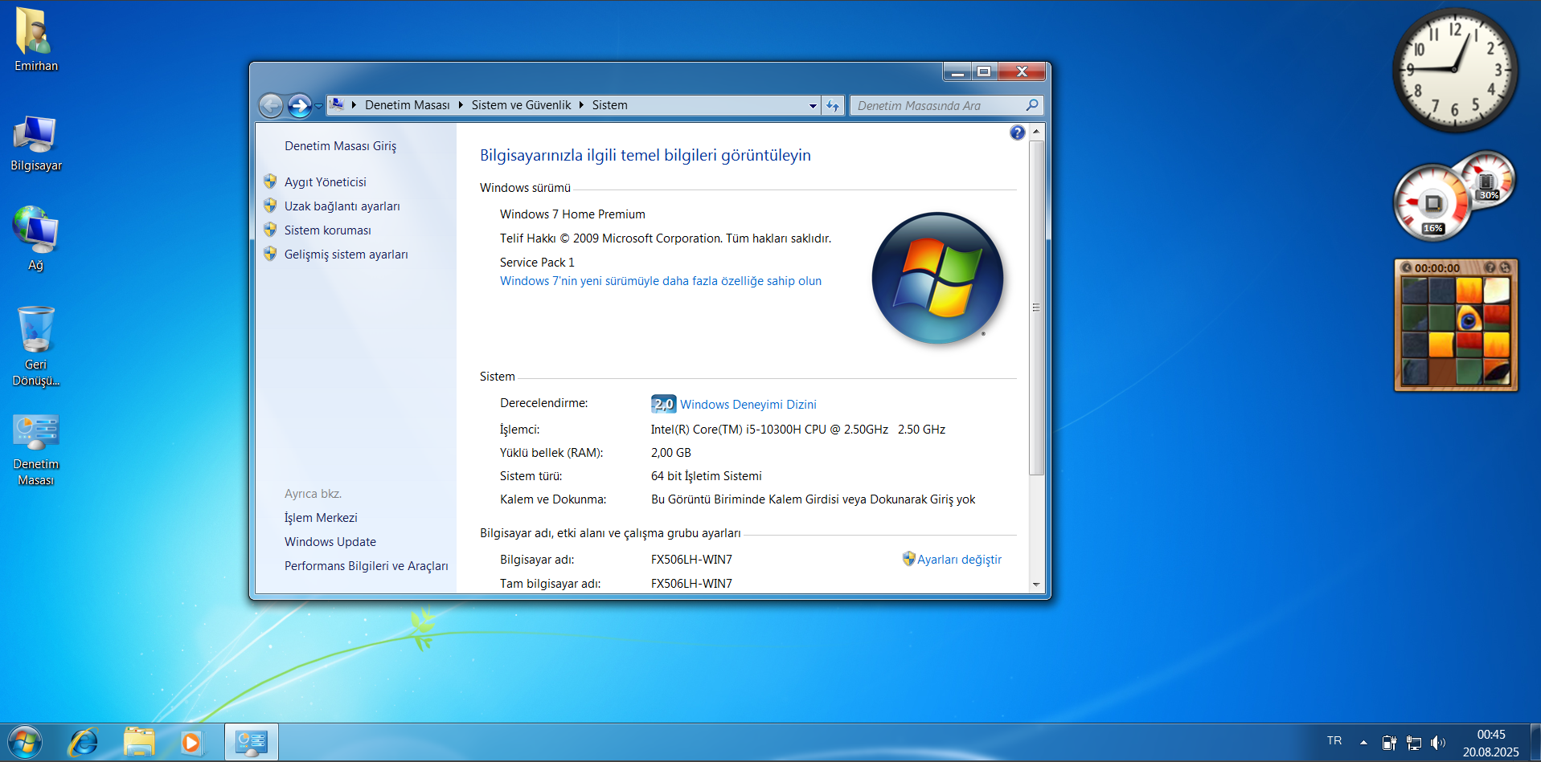Expand the arrow before Denetim Masası breadcrumb
This screenshot has height=762, width=1541.
(x=354, y=105)
